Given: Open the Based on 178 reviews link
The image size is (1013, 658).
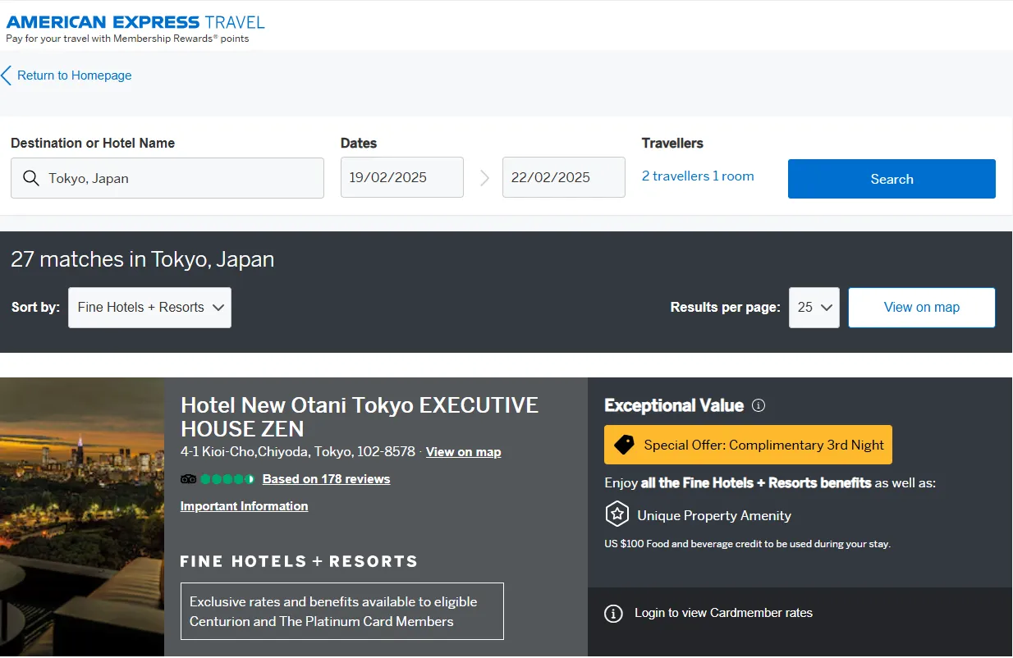Looking at the screenshot, I should 326,479.
